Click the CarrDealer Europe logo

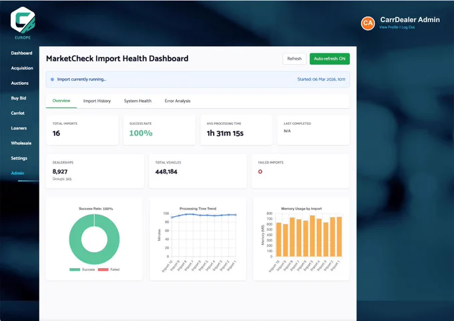pyautogui.click(x=23, y=23)
